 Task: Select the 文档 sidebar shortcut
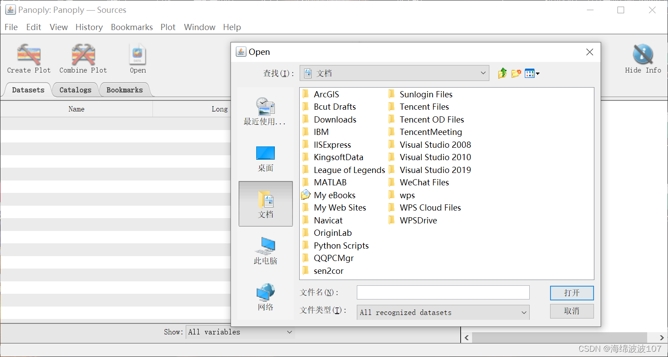point(266,204)
